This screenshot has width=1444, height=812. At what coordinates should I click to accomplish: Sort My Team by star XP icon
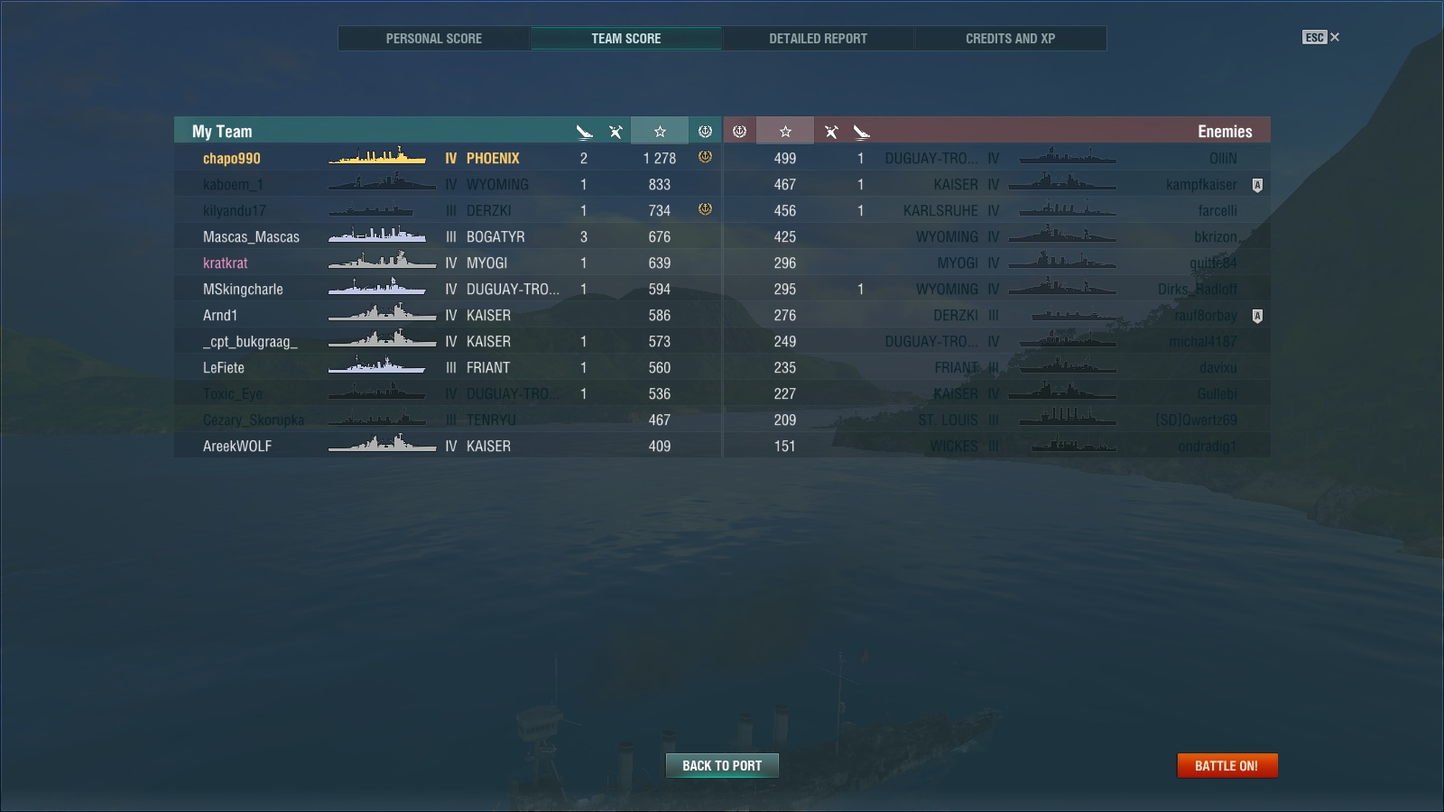pos(660,131)
